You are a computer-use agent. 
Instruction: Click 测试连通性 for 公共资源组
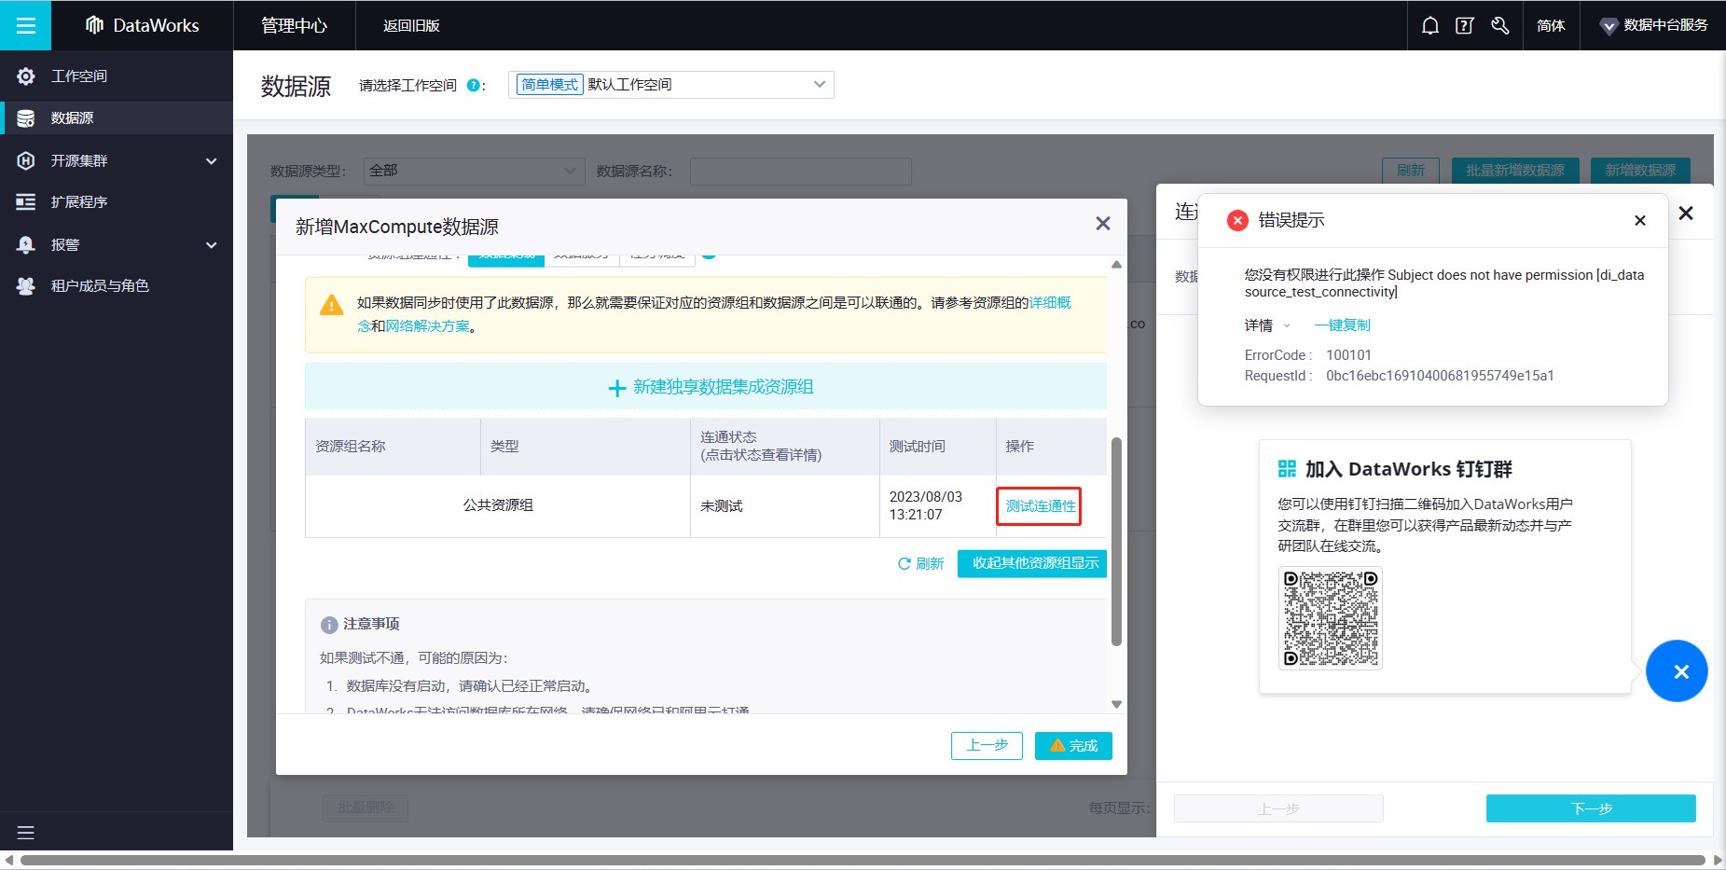(x=1040, y=506)
